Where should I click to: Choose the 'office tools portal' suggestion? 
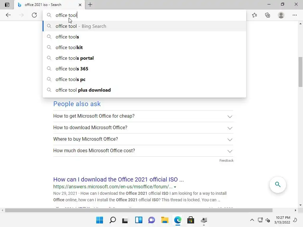(144, 58)
